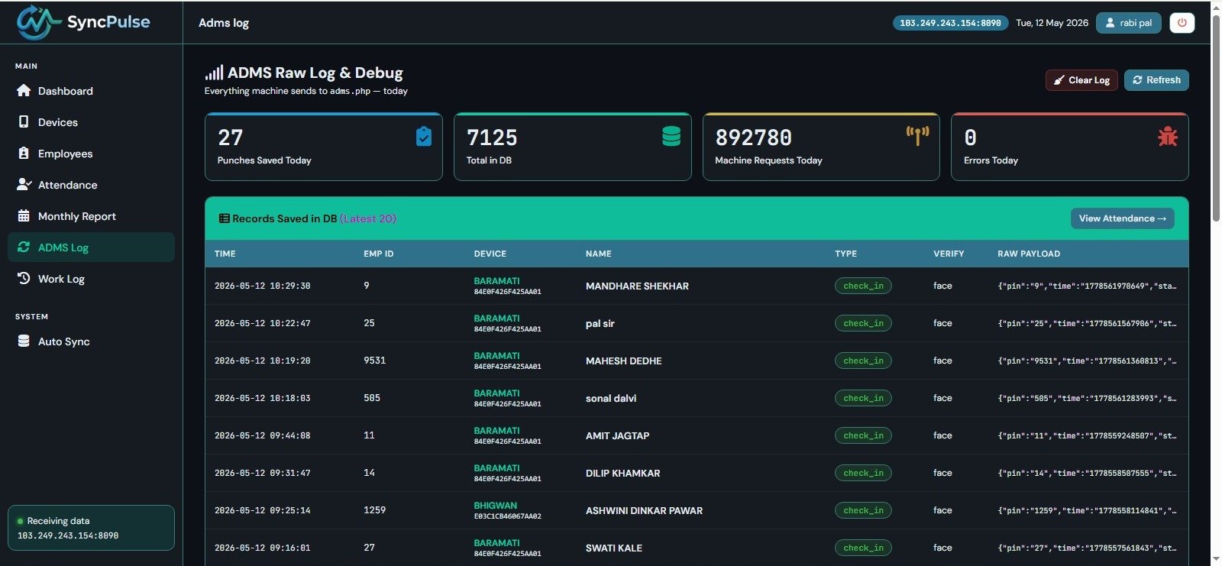This screenshot has width=1222, height=566.
Task: Click the BHIGWAN device cell
Action: pos(507,510)
